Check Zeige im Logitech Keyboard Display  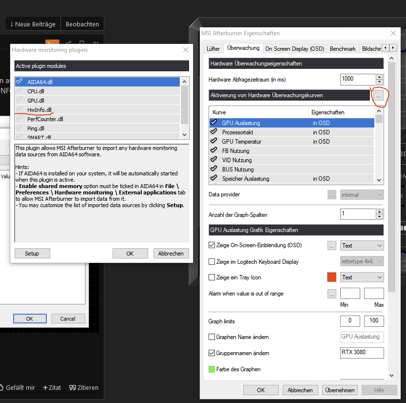coord(212,261)
